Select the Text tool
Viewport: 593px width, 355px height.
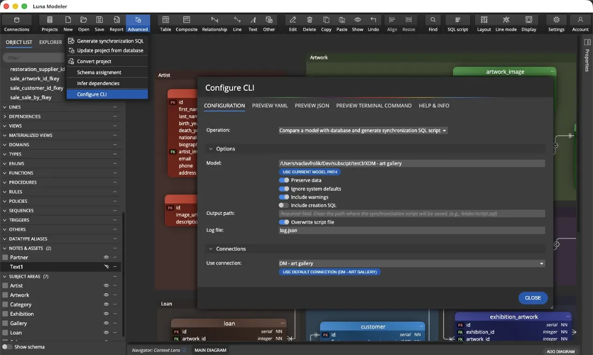253,24
